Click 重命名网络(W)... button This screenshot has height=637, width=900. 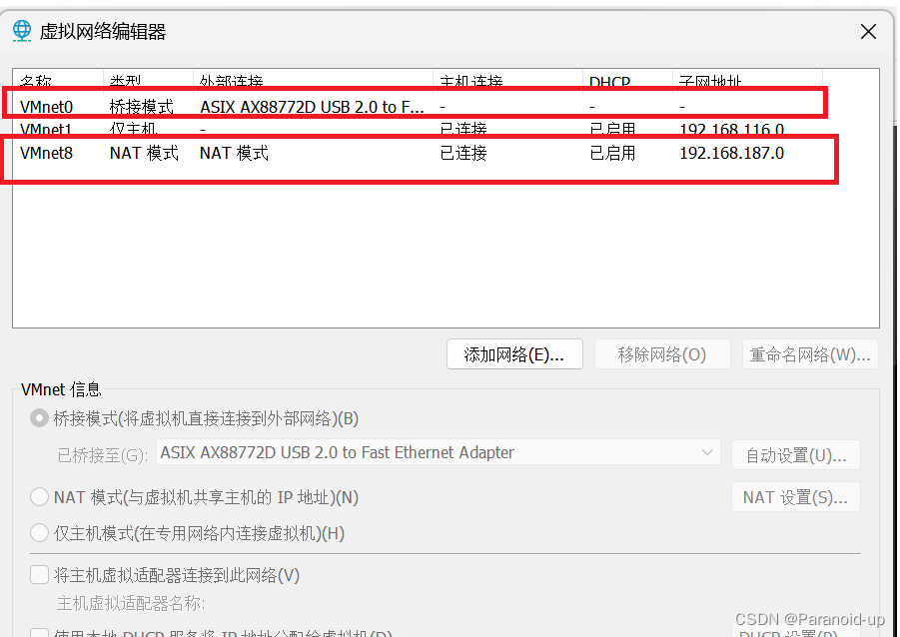coord(810,354)
